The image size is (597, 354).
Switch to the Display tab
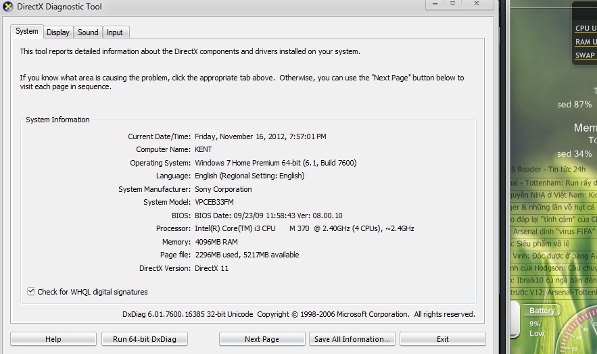click(x=58, y=32)
